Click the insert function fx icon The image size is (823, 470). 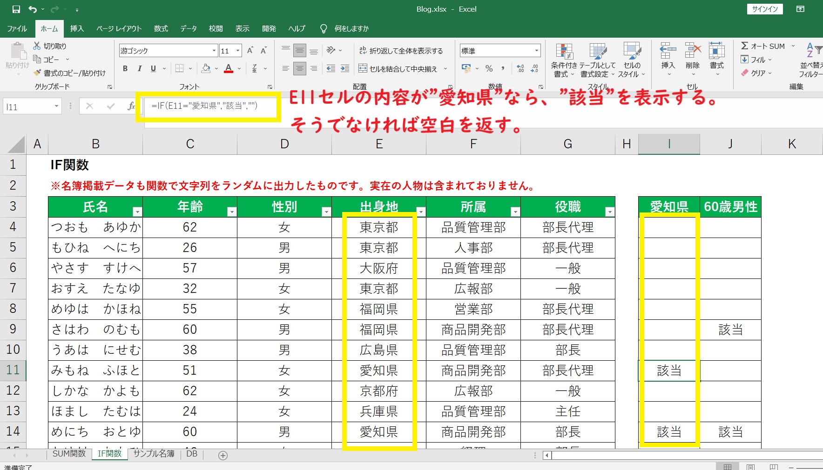tap(131, 106)
